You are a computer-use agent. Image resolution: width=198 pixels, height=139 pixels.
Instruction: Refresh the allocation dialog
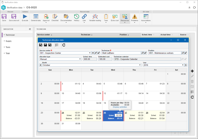coord(64,45)
